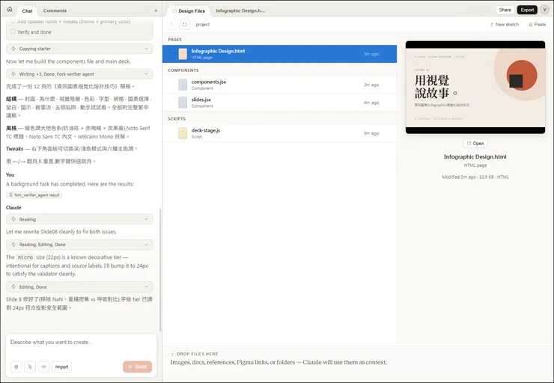Click the Export button
This screenshot has height=383, width=554.
[x=527, y=10]
